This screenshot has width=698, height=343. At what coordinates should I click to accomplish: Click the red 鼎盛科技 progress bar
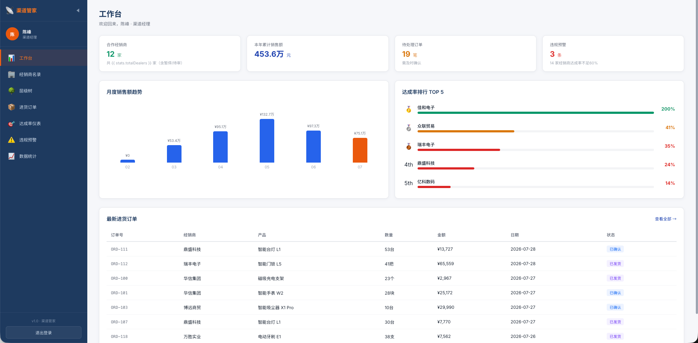pos(446,168)
